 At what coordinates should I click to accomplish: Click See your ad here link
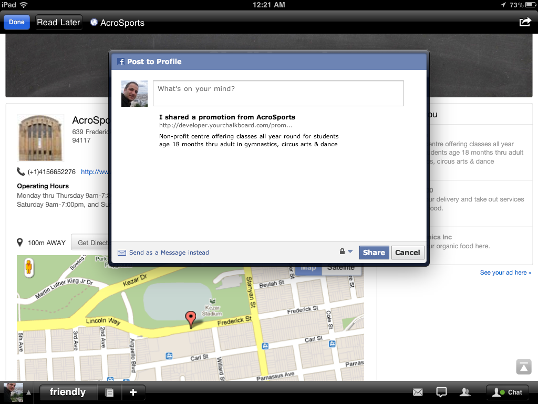point(505,272)
